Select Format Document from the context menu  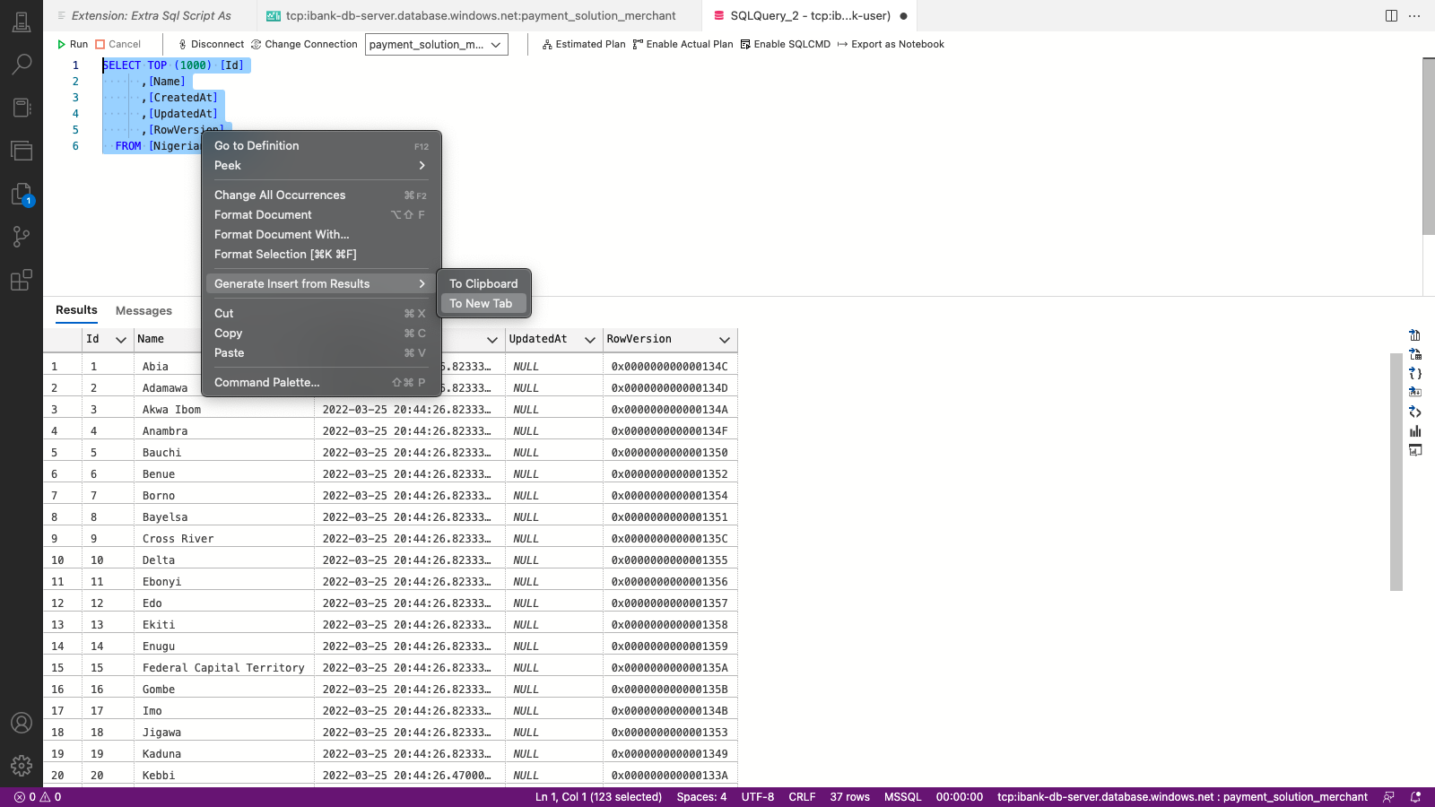click(x=263, y=214)
